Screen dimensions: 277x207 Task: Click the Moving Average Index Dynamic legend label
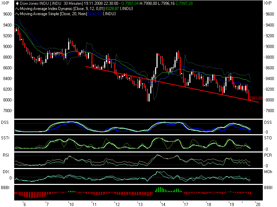pyautogui.click(x=62, y=9)
